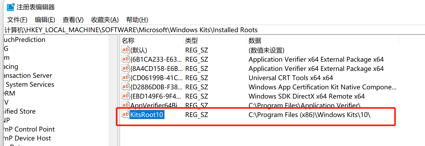Select the {CD06199B-41C... entry name

(x=156, y=78)
